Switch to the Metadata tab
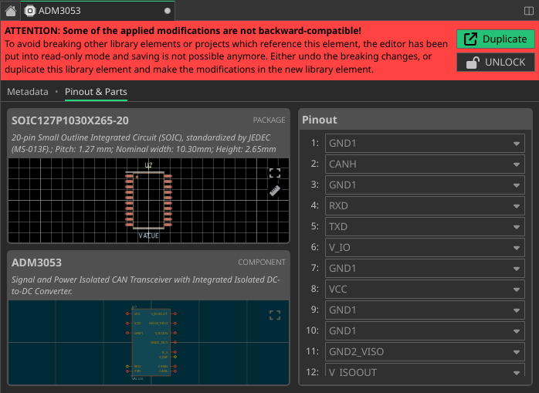The image size is (539, 393). click(28, 92)
